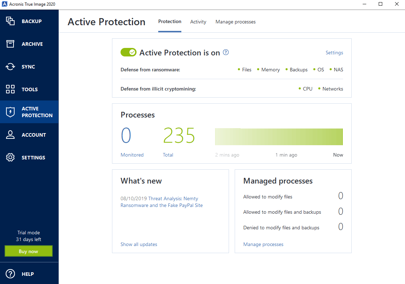Screen dimensions: 405x284
Task: Click Denied to modify files and backups row
Action: click(x=293, y=227)
